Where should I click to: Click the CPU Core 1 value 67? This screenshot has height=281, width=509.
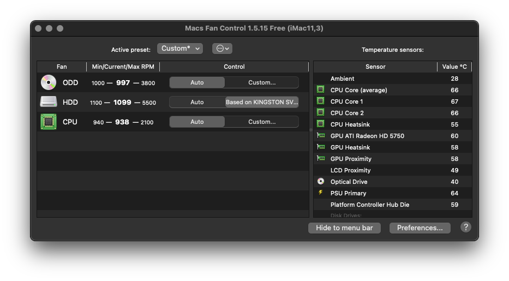(454, 101)
